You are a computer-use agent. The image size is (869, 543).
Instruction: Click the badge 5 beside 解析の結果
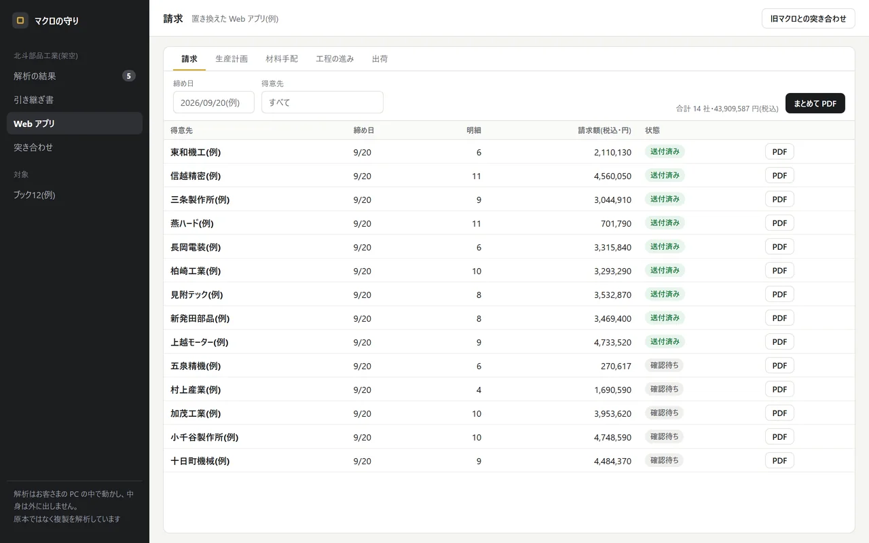129,76
